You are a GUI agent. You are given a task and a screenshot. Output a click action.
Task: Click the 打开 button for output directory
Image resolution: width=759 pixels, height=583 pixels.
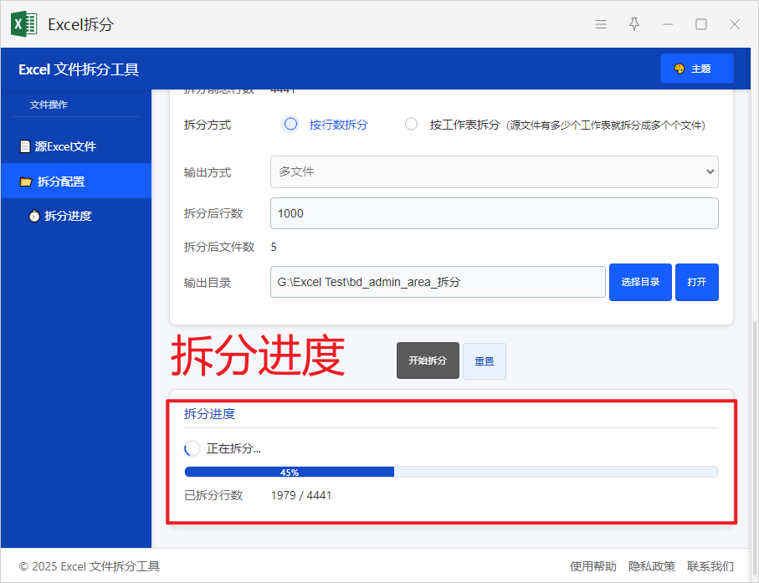tap(696, 282)
